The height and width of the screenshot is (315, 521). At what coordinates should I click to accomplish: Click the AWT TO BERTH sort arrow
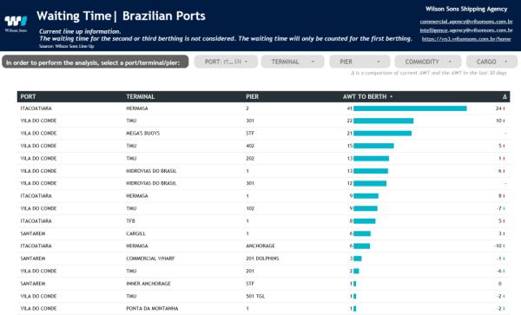[391, 96]
